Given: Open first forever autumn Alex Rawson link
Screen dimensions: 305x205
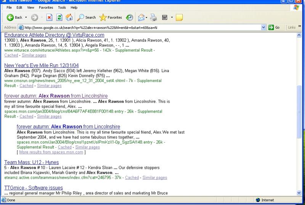Looking at the screenshot, I should pyautogui.click(x=56, y=96).
